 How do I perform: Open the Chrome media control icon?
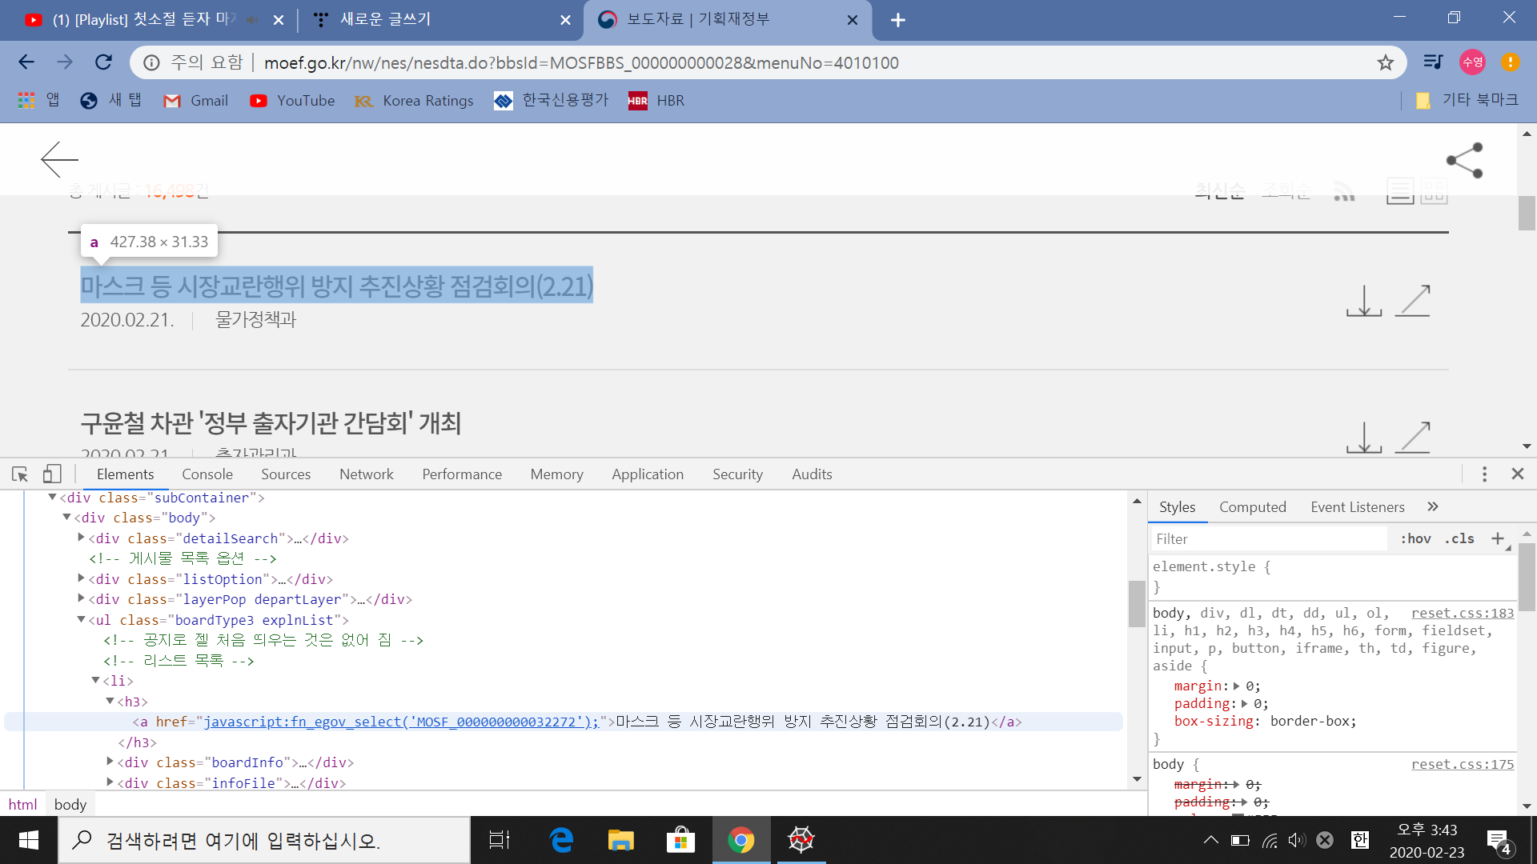point(1432,62)
